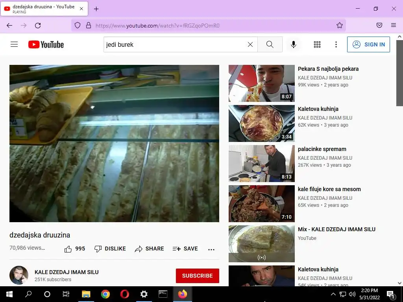Open Firefox tracking protection shield
Image resolution: width=403 pixels, height=302 pixels.
pyautogui.click(x=78, y=25)
